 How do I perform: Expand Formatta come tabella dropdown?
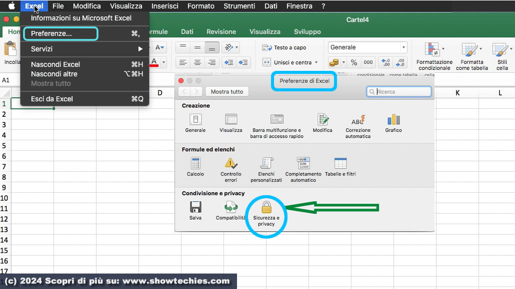480,49
